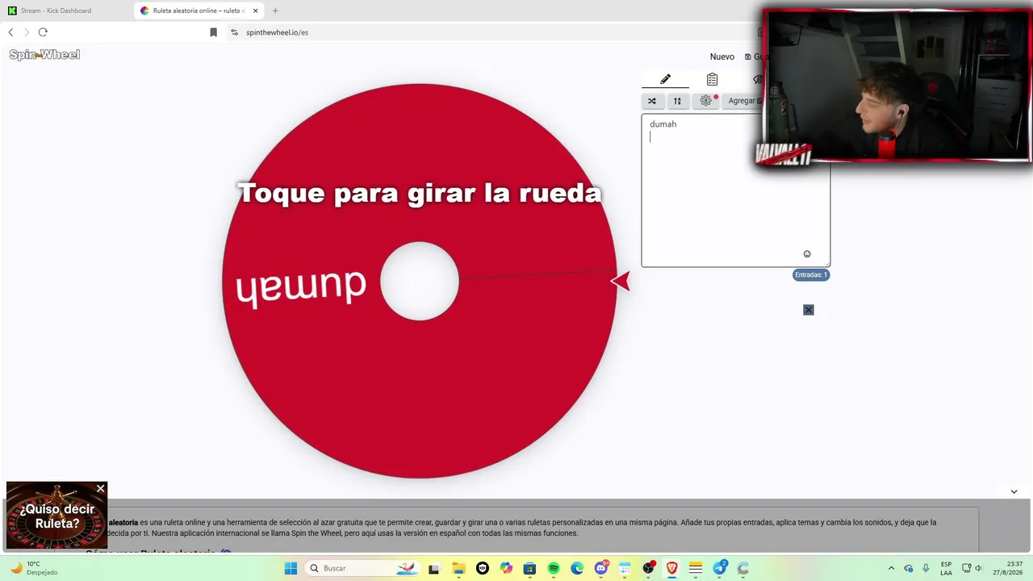This screenshot has height=581, width=1033.
Task: Open the wheel settings gear
Action: coord(706,101)
